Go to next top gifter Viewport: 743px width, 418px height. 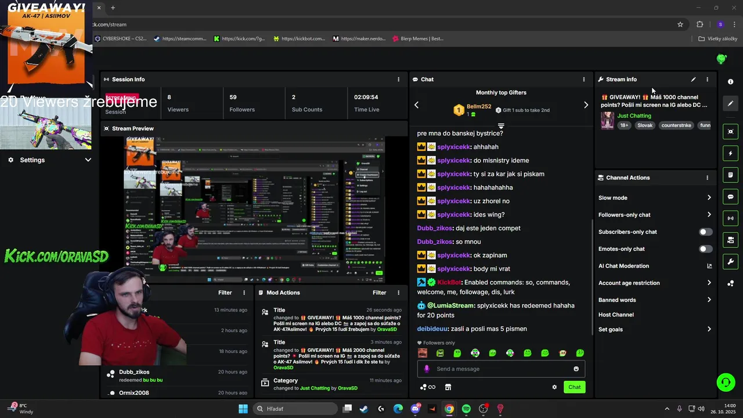tap(586, 105)
